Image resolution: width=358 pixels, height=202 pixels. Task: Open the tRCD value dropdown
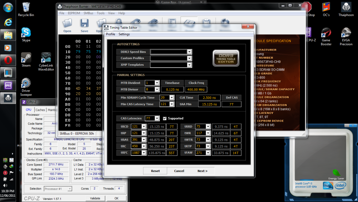click(x=144, y=127)
